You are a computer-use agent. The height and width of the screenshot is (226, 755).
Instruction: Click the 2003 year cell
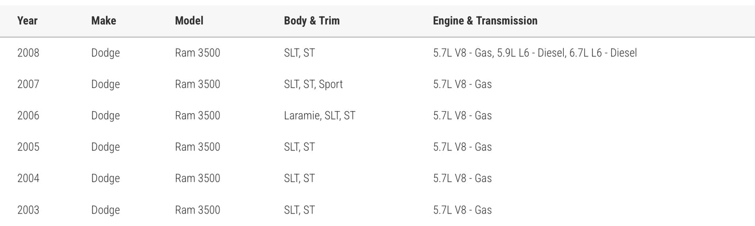pos(28,210)
